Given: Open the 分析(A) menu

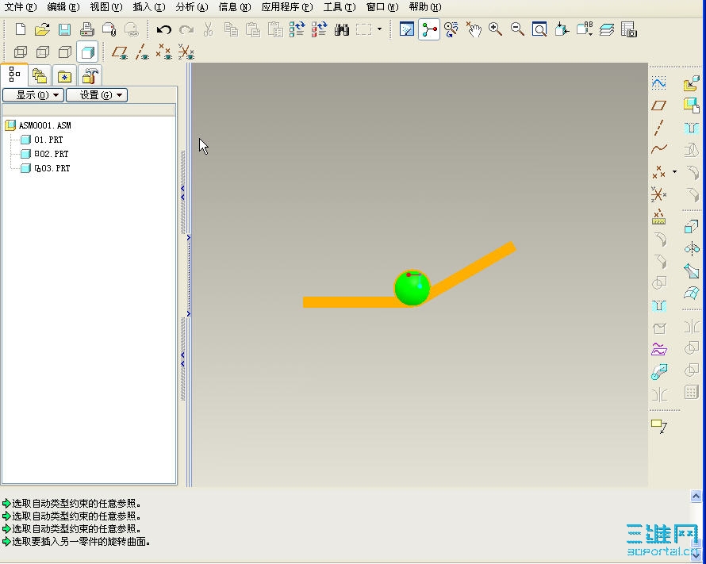Looking at the screenshot, I should [x=192, y=7].
